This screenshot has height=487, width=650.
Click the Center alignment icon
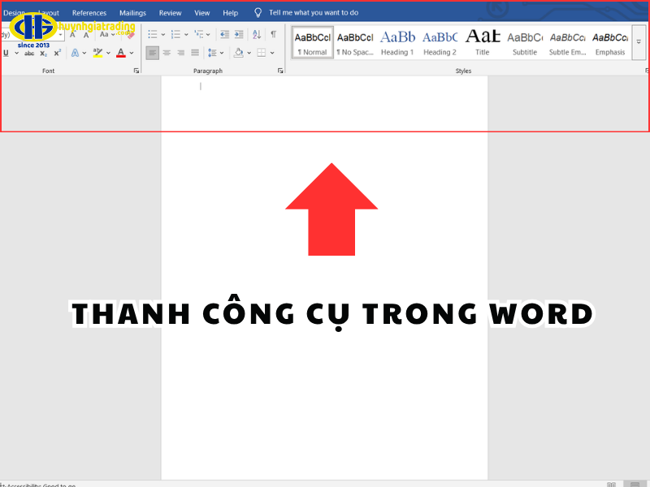pyautogui.click(x=167, y=53)
